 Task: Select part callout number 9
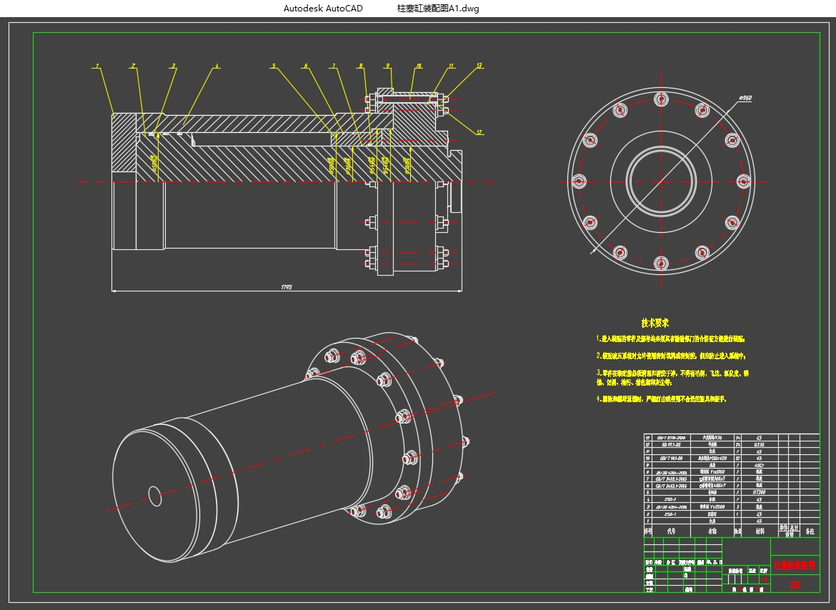(x=388, y=66)
